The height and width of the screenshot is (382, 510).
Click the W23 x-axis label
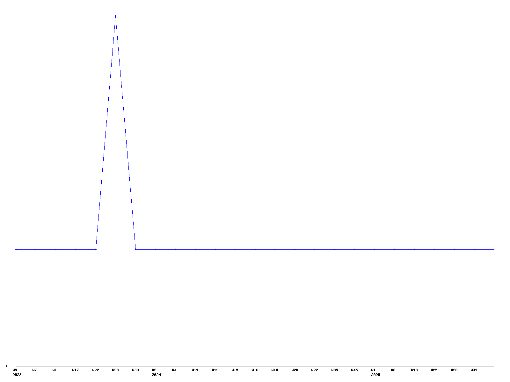pyautogui.click(x=115, y=370)
